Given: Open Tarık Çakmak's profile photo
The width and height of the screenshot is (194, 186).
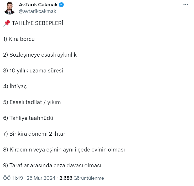Looking at the screenshot, I should point(10,8).
